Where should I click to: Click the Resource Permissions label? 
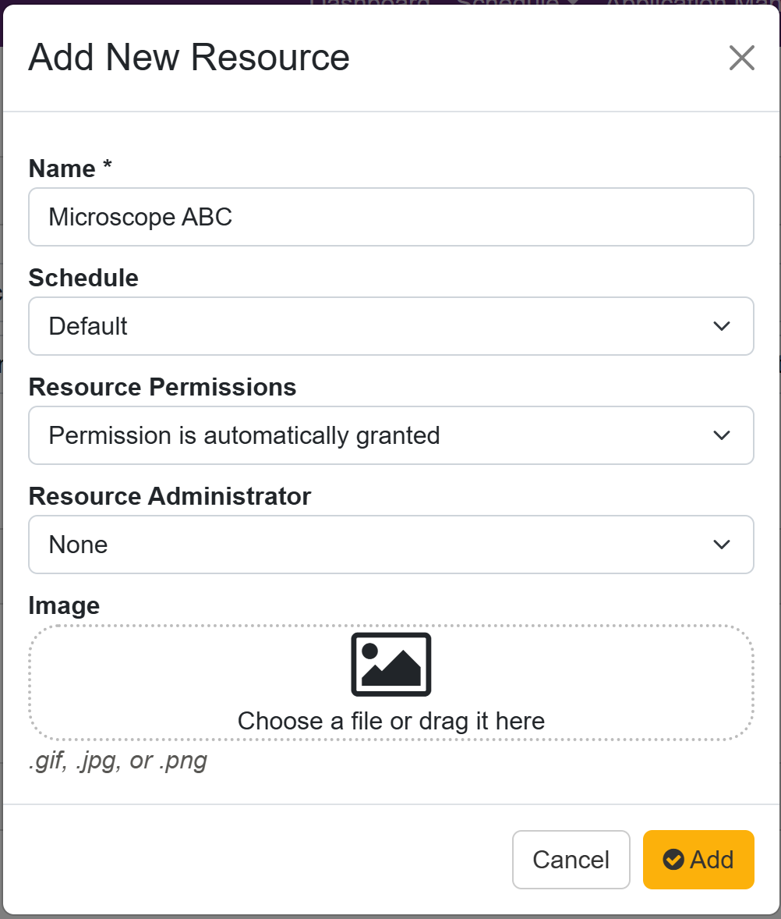[162, 387]
